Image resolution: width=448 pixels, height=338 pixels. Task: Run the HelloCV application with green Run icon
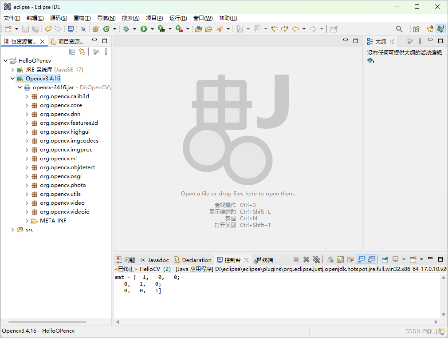point(144,28)
